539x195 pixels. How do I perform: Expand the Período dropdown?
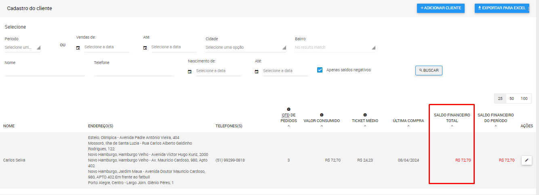[22, 48]
